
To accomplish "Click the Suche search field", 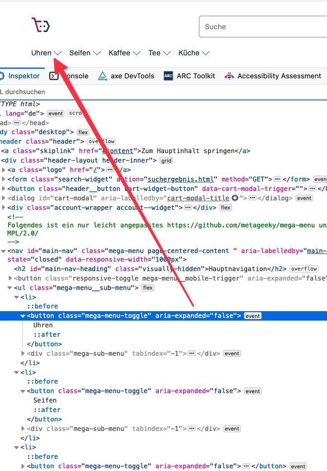I will pos(263,27).
